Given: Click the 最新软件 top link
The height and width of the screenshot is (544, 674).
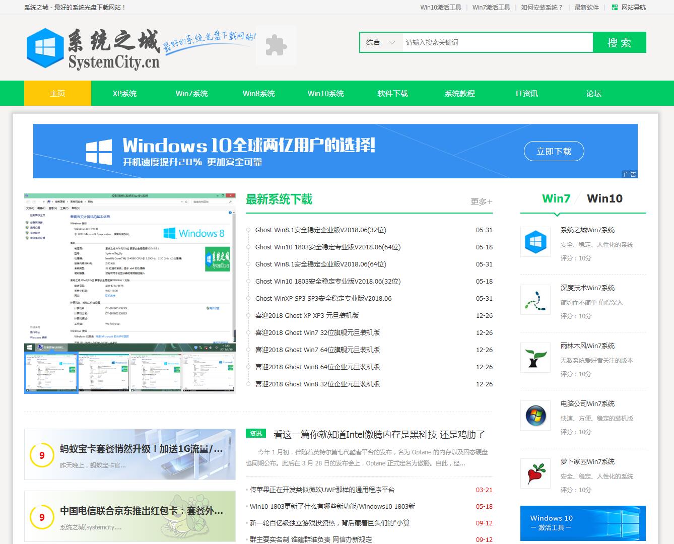Looking at the screenshot, I should coord(587,7).
